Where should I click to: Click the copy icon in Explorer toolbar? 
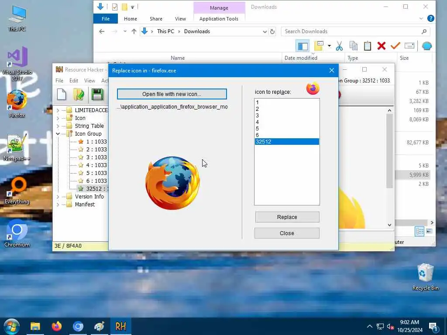pos(354,46)
